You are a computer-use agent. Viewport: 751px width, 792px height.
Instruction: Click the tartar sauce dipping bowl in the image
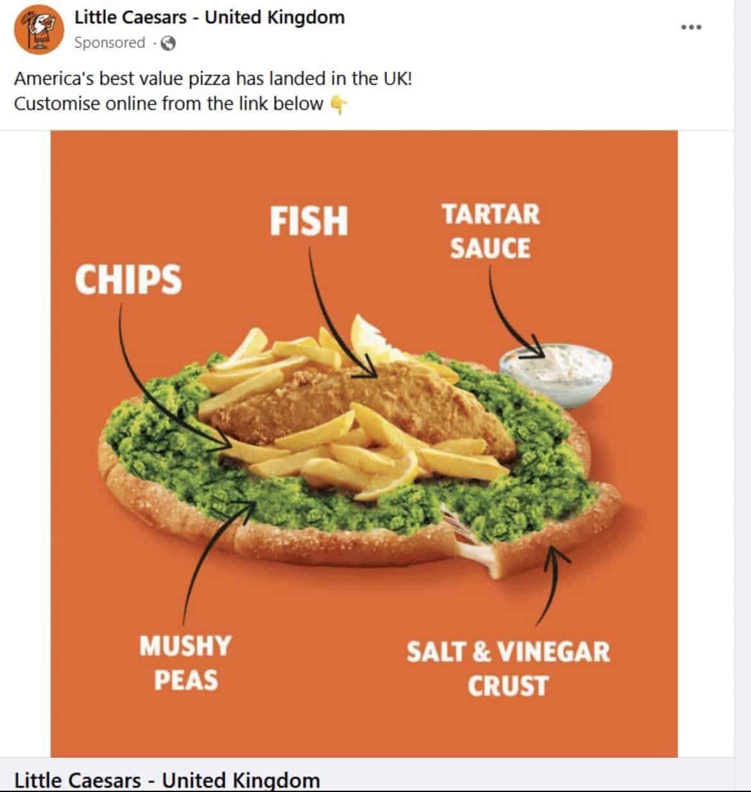pyautogui.click(x=556, y=372)
